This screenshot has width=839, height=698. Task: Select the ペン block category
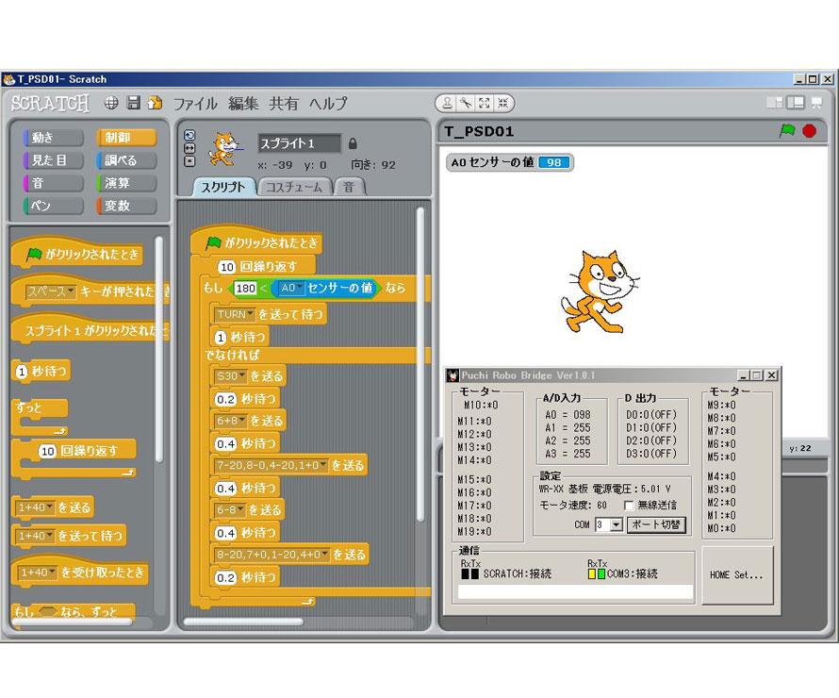pyautogui.click(x=54, y=206)
